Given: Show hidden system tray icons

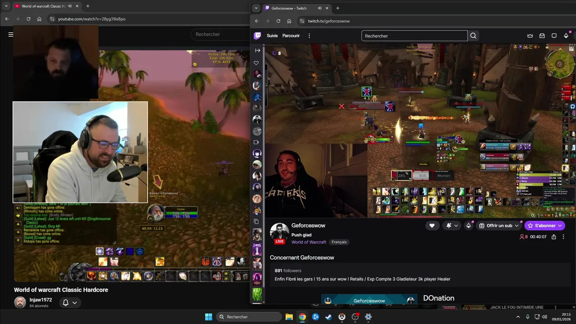Looking at the screenshot, I should (517, 317).
